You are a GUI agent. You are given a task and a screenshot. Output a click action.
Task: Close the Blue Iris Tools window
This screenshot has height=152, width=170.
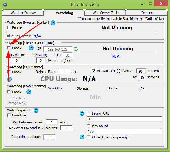pyautogui.click(x=161, y=3)
